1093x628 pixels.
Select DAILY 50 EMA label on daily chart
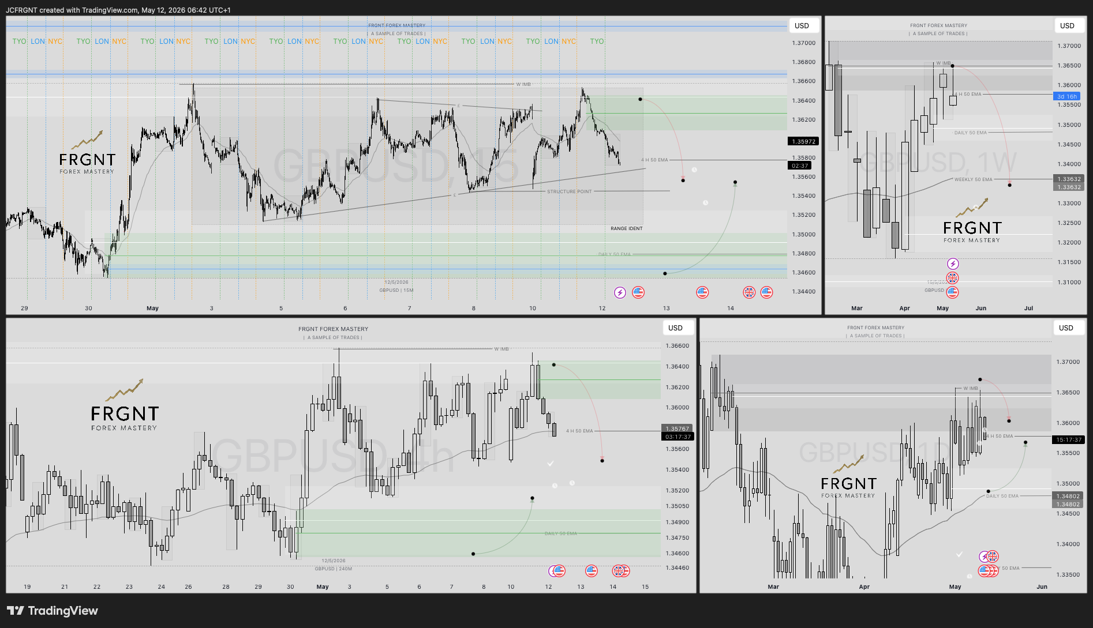pos(1002,496)
